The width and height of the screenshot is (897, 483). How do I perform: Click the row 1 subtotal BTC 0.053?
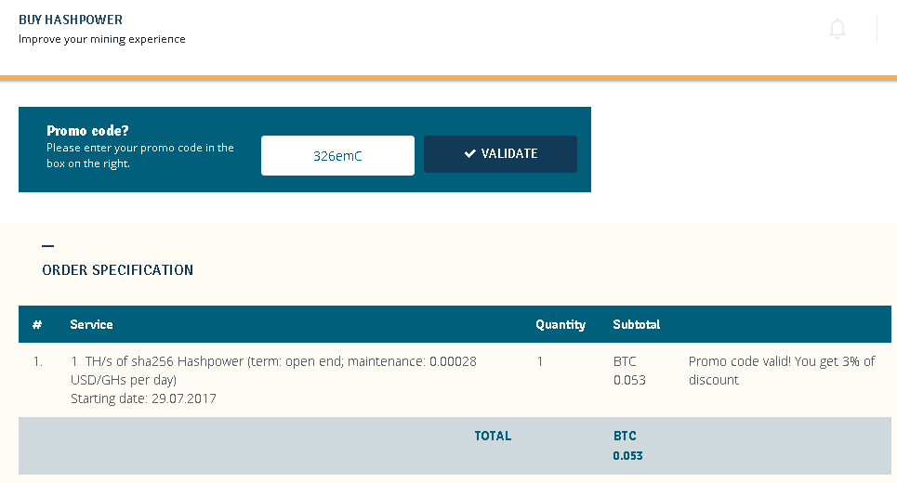[x=629, y=371]
